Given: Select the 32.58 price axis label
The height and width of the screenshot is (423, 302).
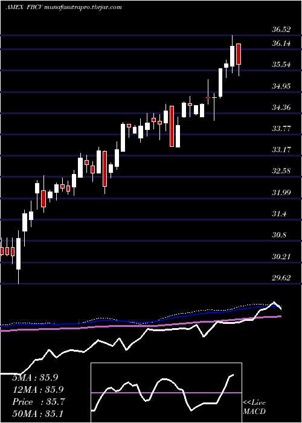Looking at the screenshot, I should coord(281,171).
